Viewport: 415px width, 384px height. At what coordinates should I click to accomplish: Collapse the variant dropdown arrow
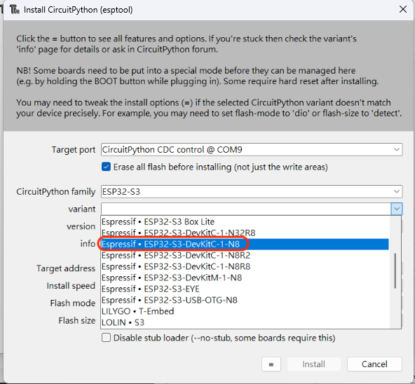pyautogui.click(x=397, y=209)
